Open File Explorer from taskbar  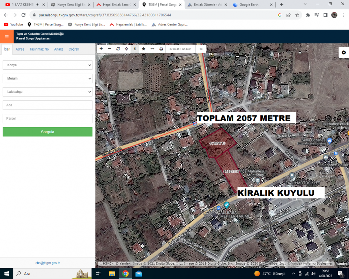[x=112, y=274]
